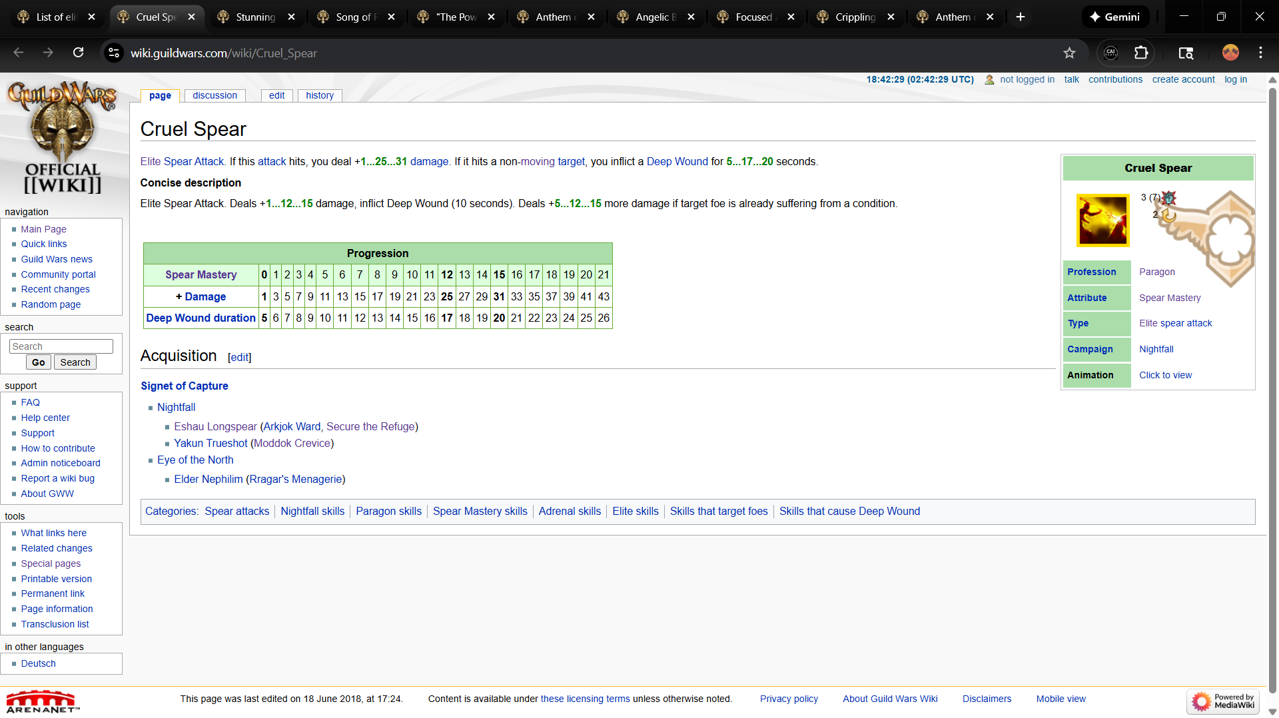Screen dimensions: 1279x718
Task: Open the history wiki tab
Action: point(320,95)
